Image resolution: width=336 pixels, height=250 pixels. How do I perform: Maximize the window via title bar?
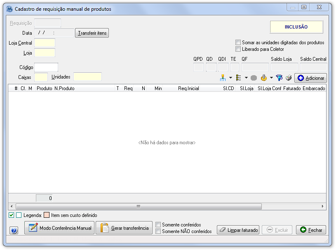coord(304,7)
